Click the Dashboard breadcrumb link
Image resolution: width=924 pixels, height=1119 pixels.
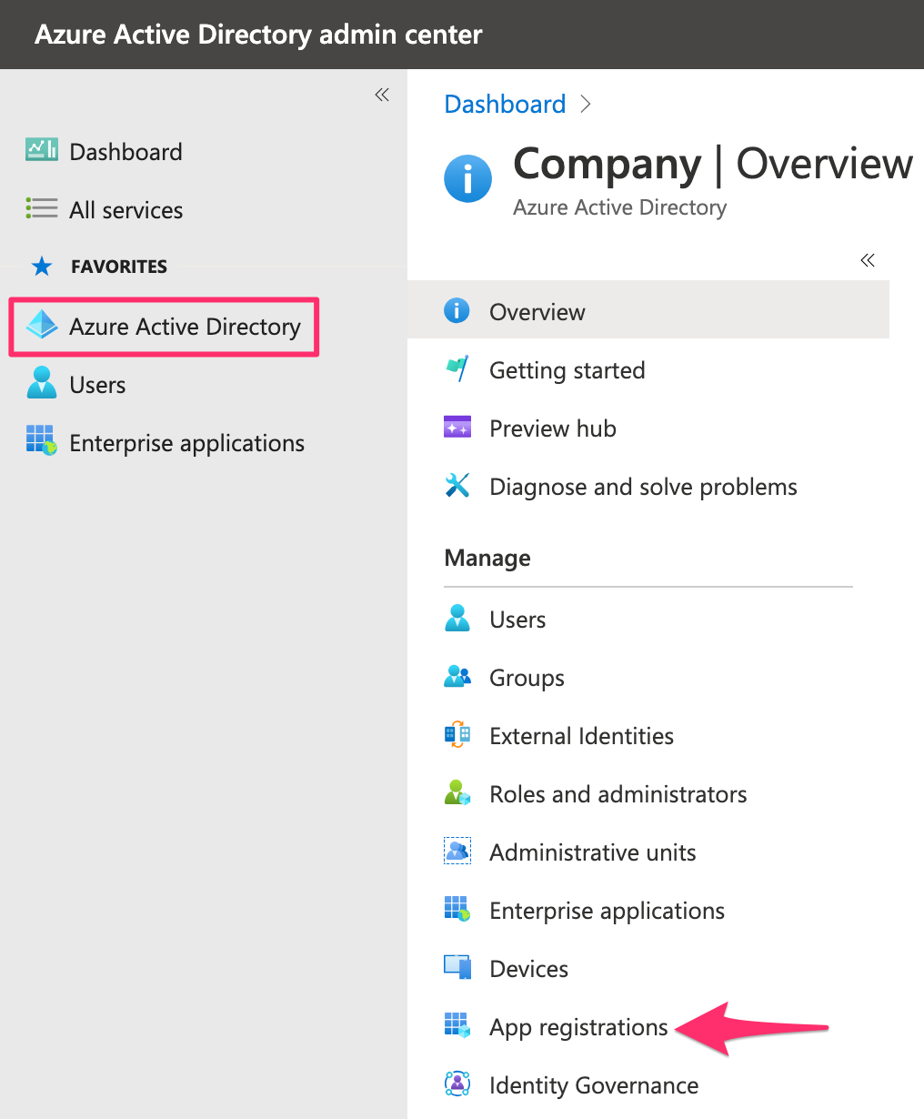(x=505, y=104)
